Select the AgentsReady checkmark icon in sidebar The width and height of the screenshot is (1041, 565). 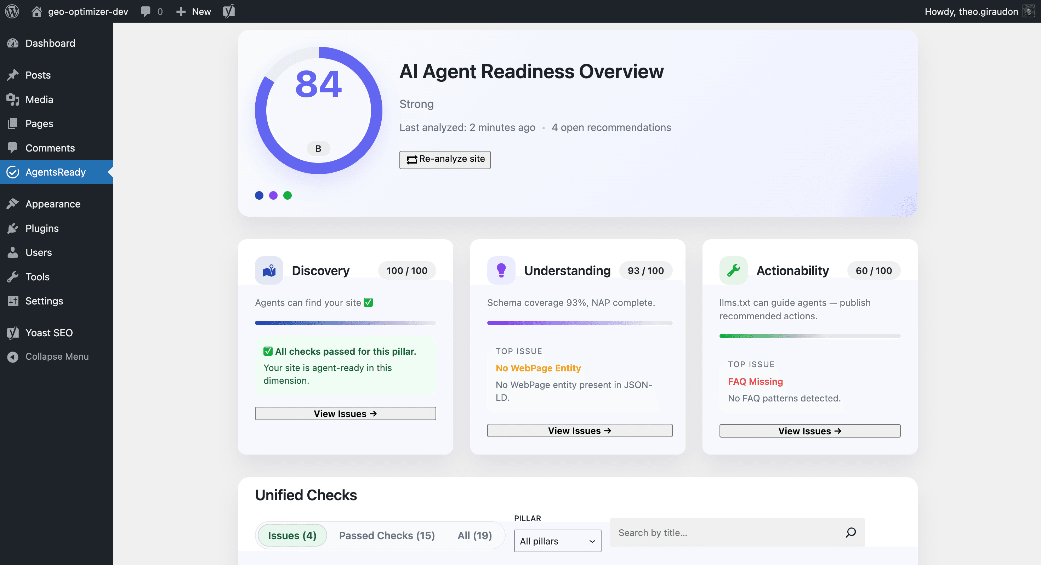13,172
